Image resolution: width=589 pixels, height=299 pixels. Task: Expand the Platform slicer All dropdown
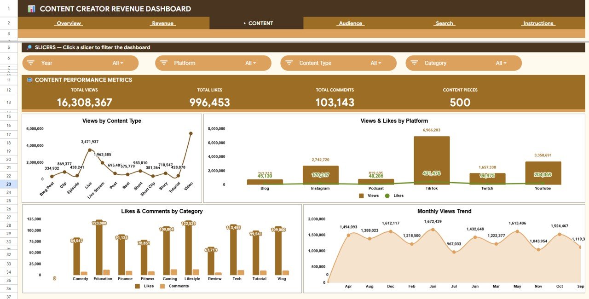click(251, 63)
